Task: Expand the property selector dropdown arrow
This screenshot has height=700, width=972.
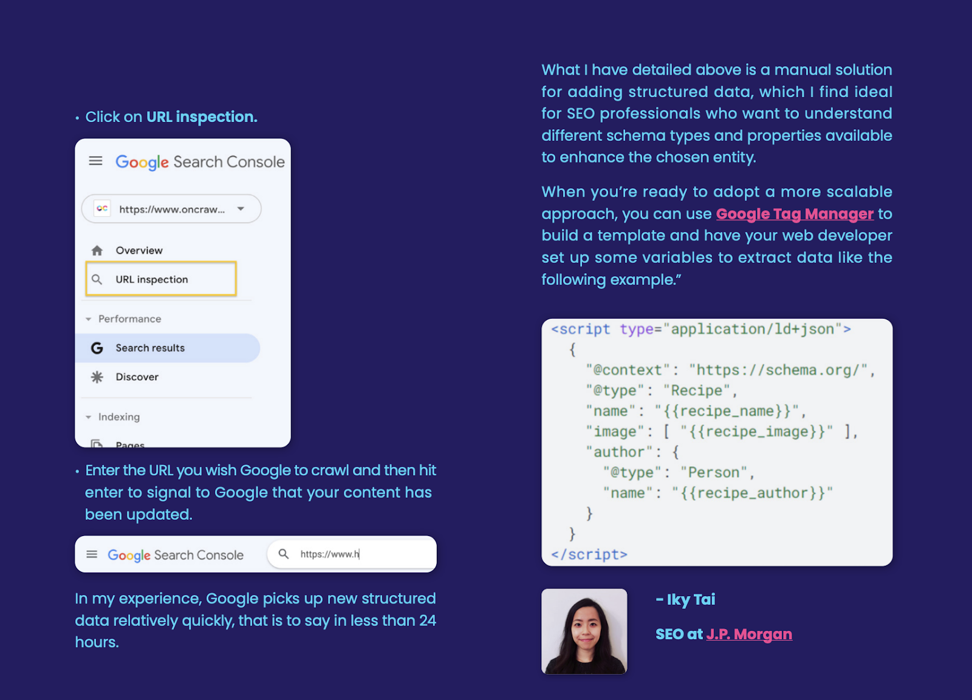Action: (x=241, y=209)
